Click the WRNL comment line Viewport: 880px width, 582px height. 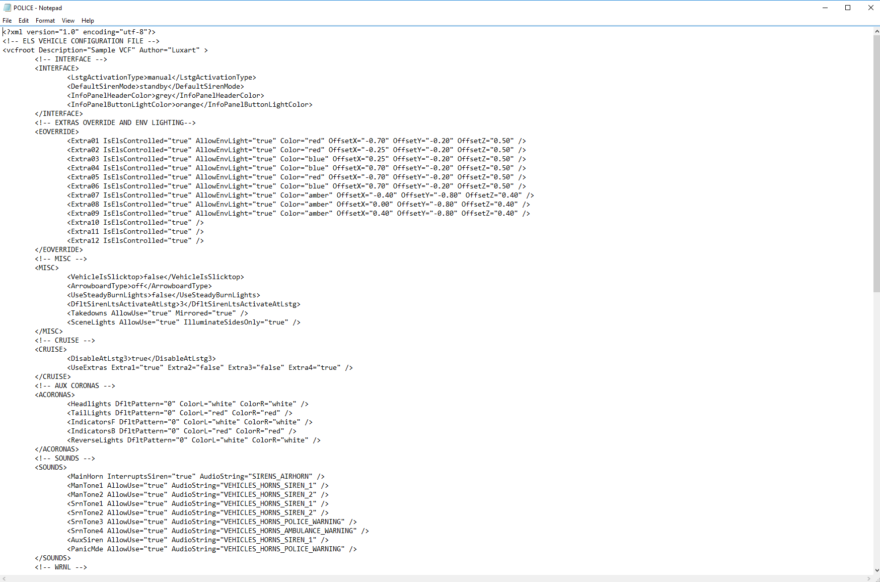pyautogui.click(x=61, y=567)
